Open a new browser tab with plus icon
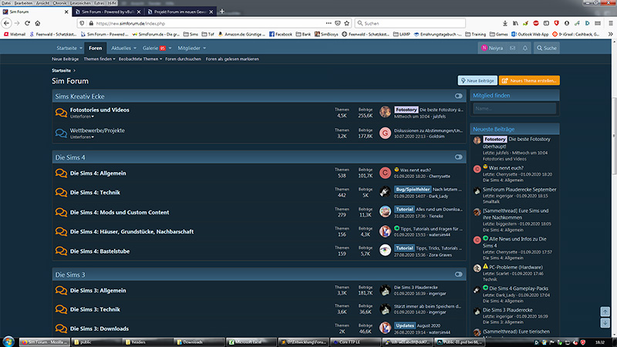 (222, 12)
